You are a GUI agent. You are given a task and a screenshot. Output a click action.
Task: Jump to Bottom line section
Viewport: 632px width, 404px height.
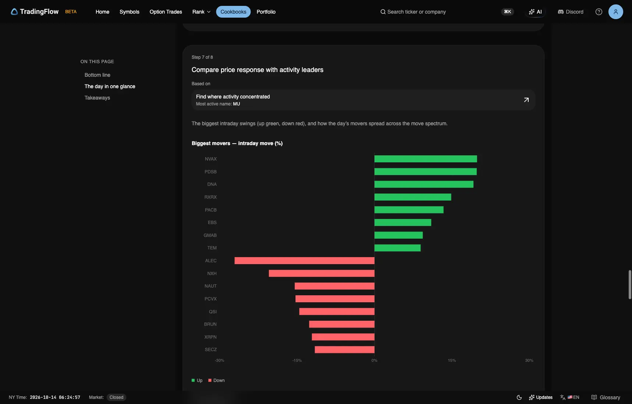coord(97,75)
